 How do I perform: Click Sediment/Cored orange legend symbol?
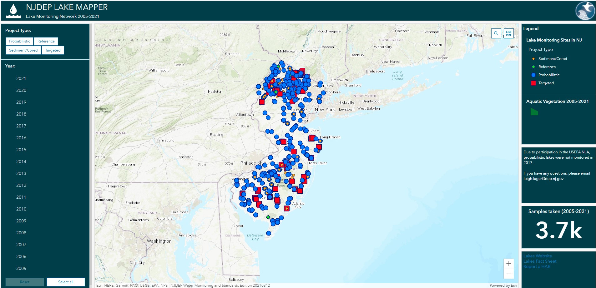(533, 59)
